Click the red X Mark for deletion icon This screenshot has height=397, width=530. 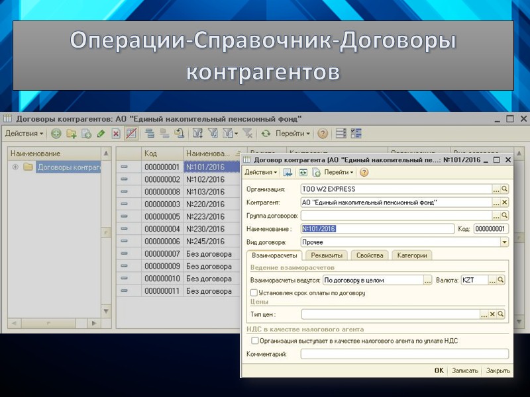click(116, 134)
